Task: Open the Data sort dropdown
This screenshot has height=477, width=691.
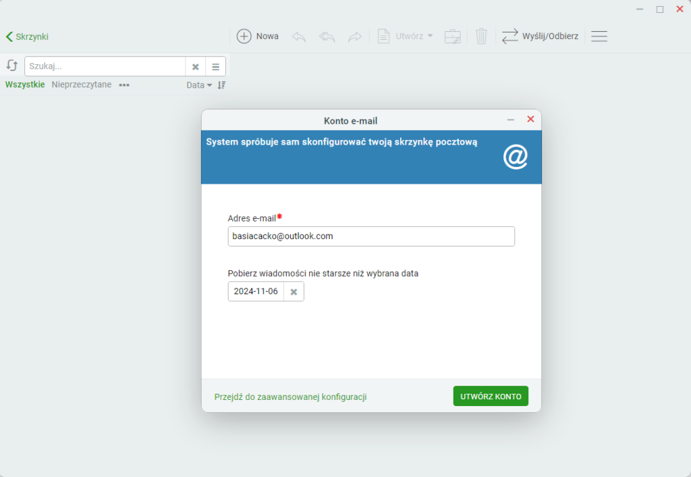Action: pos(199,85)
